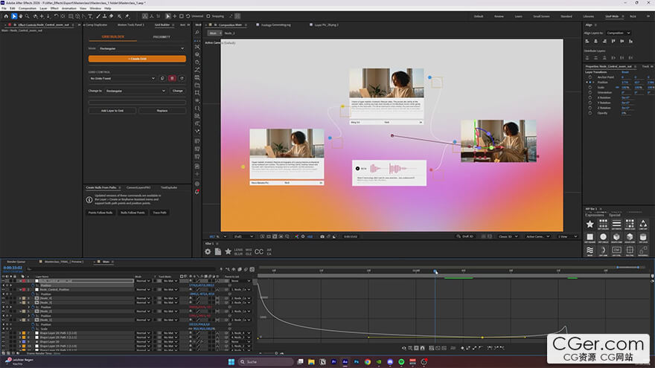Click the Align Bottom icon
The height and width of the screenshot is (368, 655).
[630, 42]
